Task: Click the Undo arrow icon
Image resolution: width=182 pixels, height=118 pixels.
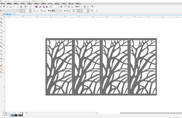Action: (26, 7)
